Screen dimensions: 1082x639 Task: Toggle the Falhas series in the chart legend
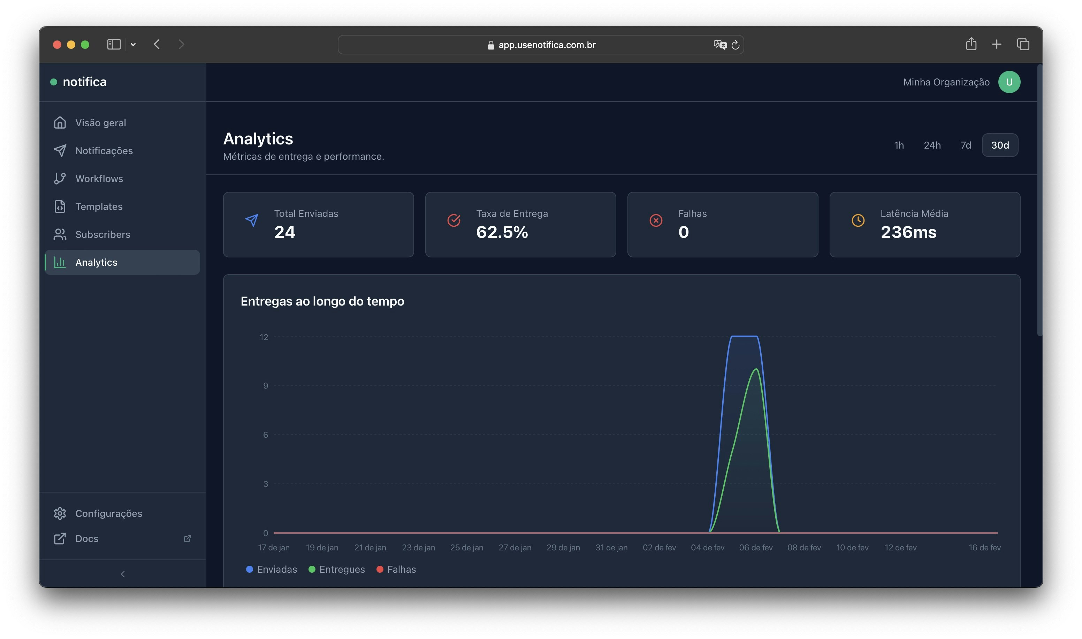[396, 569]
